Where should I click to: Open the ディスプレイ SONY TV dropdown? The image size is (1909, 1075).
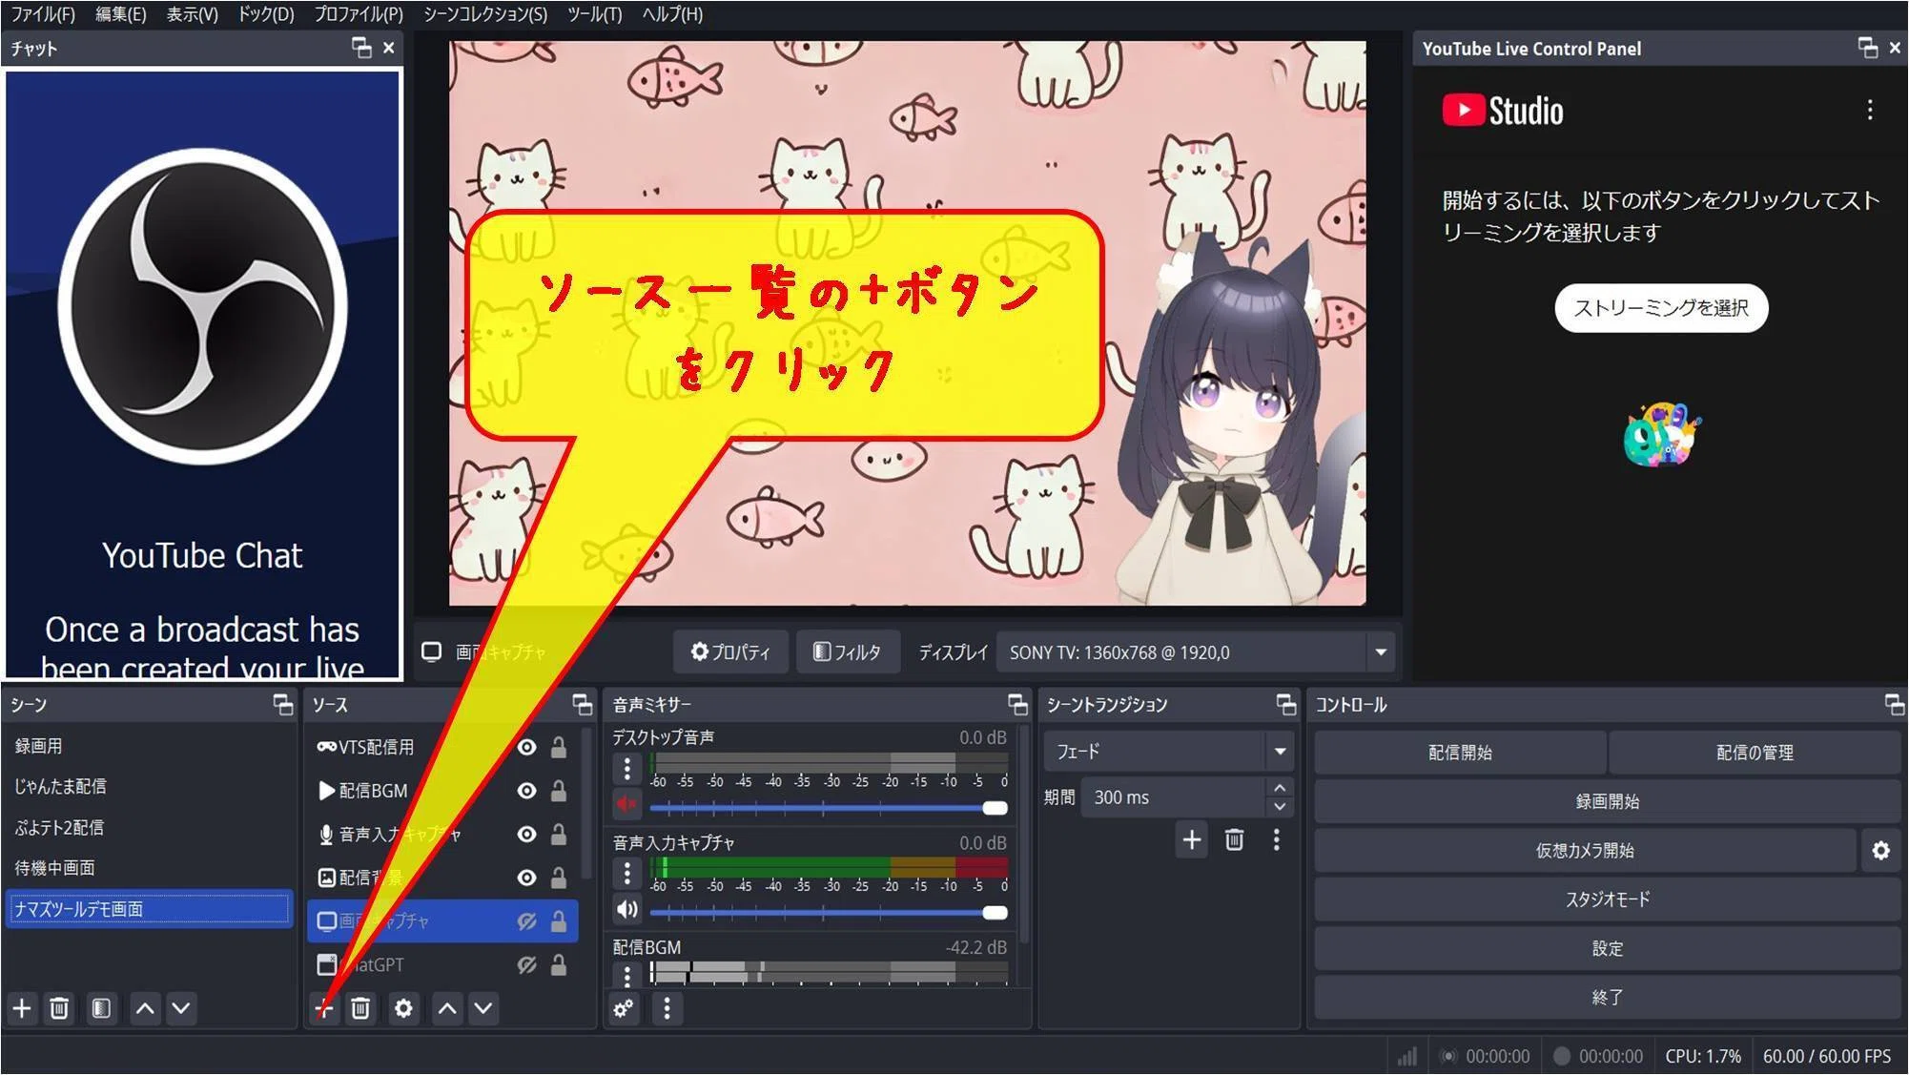[x=1196, y=652]
